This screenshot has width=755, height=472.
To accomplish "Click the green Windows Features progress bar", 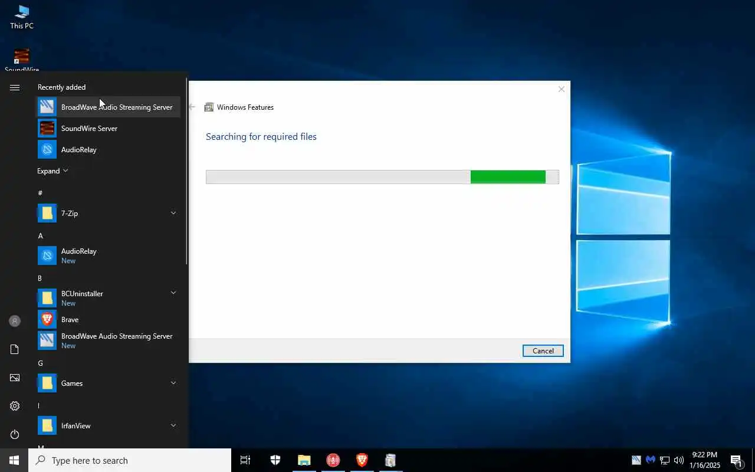I will [508, 177].
